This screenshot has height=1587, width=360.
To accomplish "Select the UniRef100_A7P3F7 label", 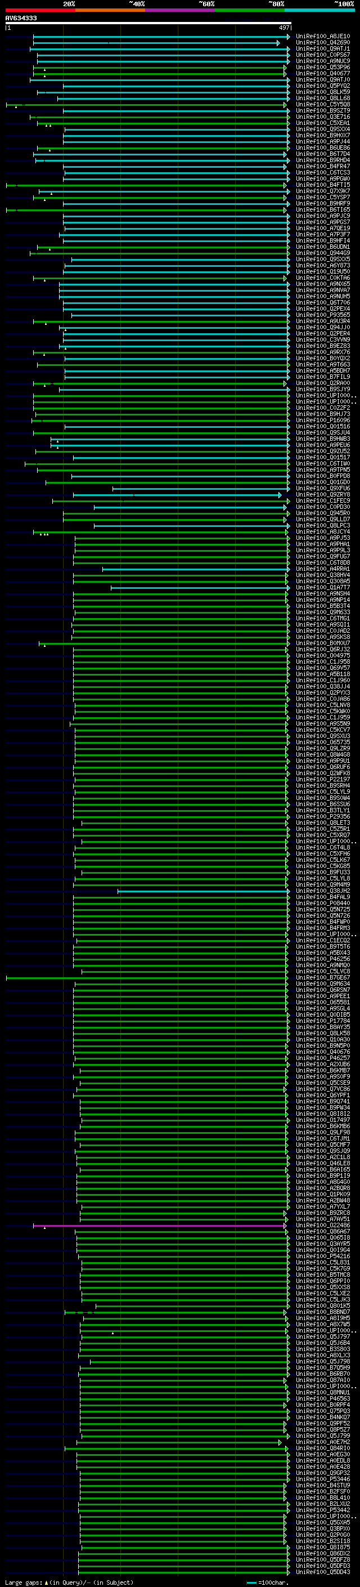I will 323,235.
